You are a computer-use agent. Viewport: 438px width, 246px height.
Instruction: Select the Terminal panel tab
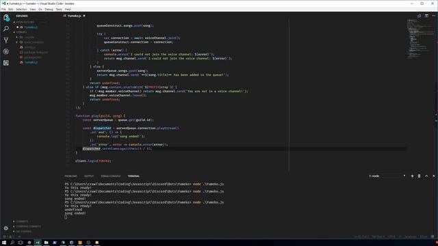133,176
